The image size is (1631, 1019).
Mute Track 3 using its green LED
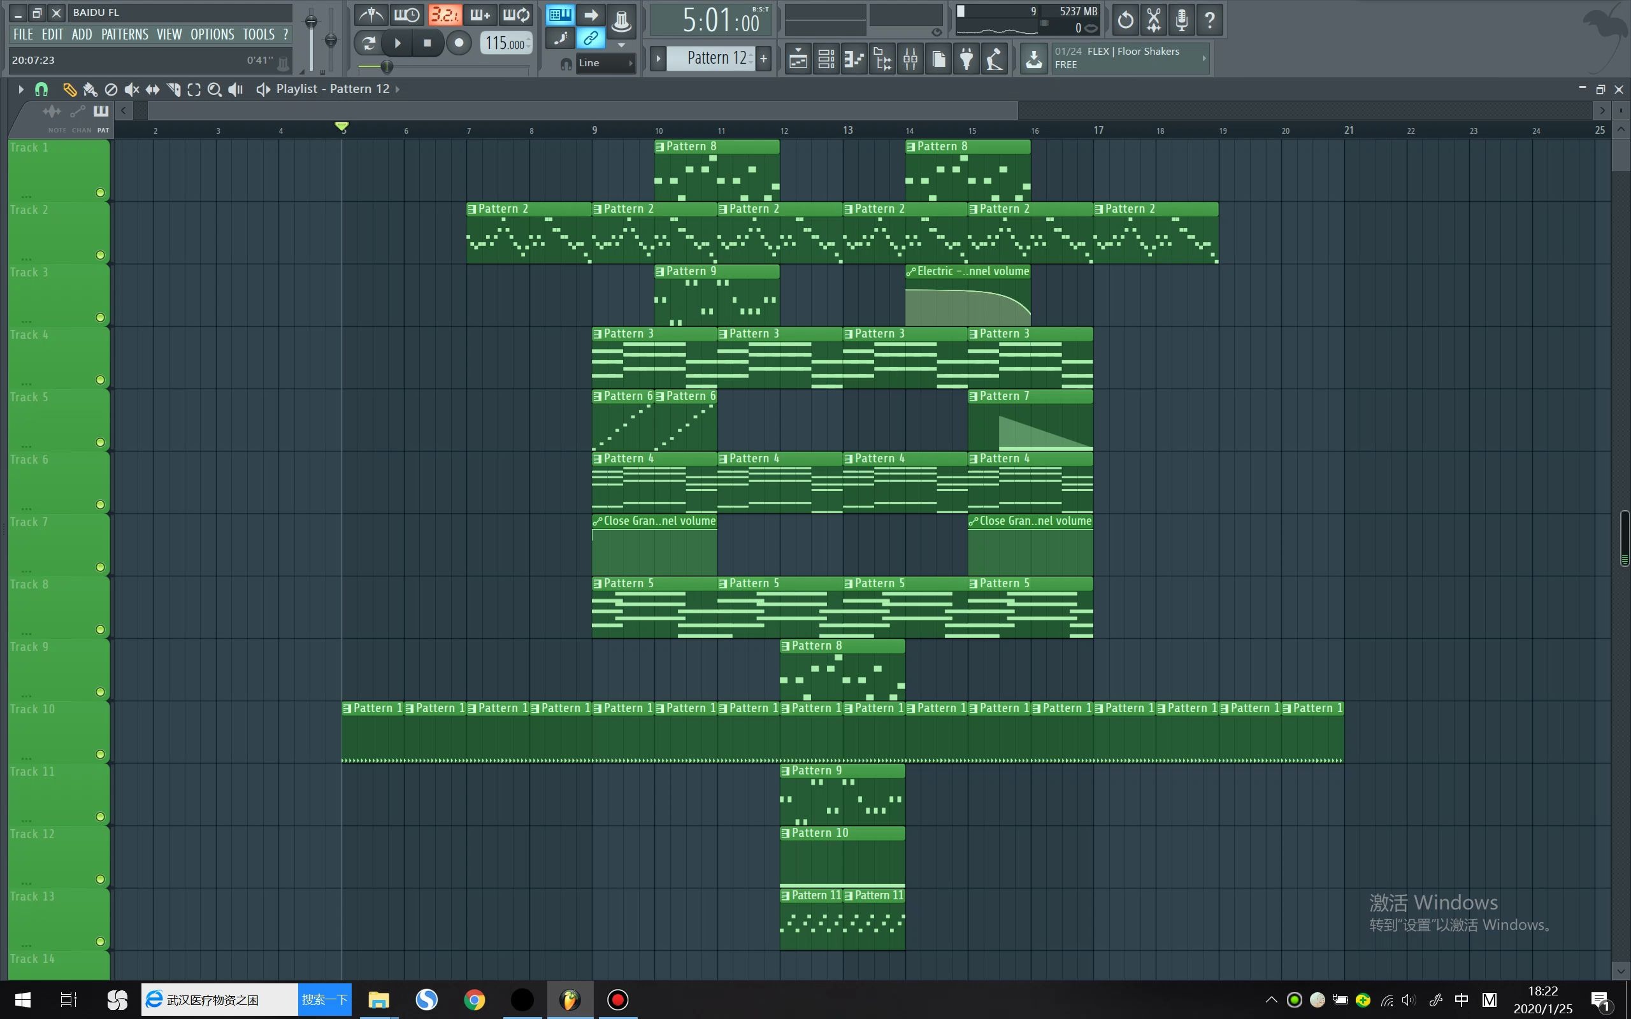[x=101, y=317]
